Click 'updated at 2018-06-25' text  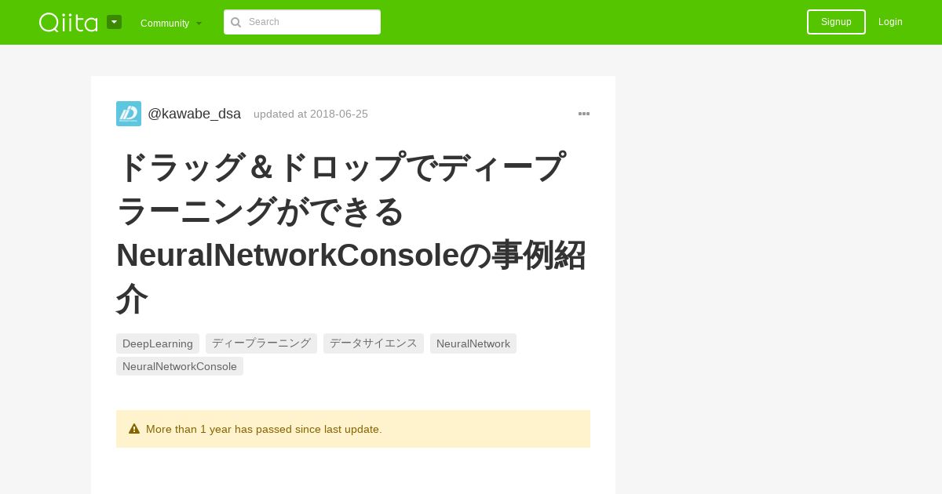311,114
